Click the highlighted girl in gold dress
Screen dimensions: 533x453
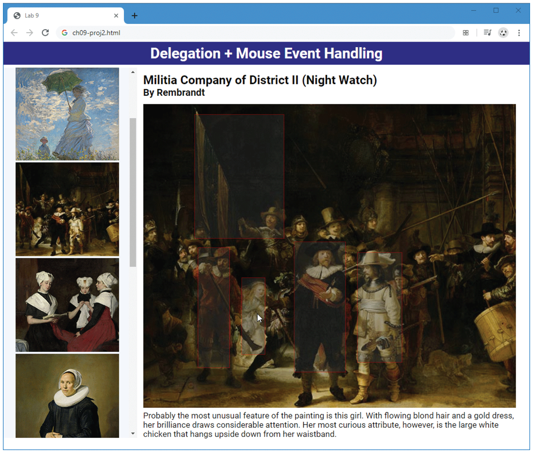(253, 316)
